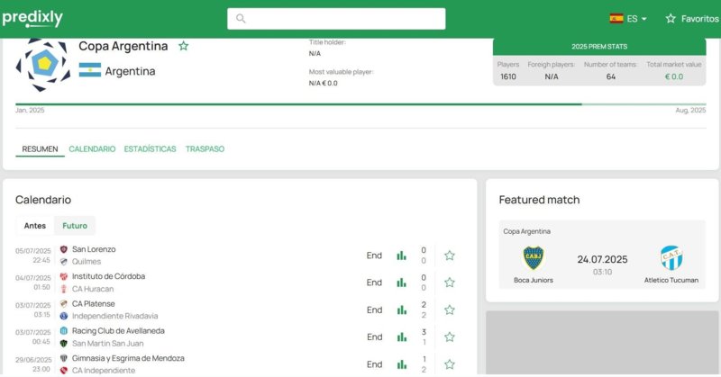The width and height of the screenshot is (721, 377).
Task: Click the CA Huracan team name
Action: (x=93, y=289)
